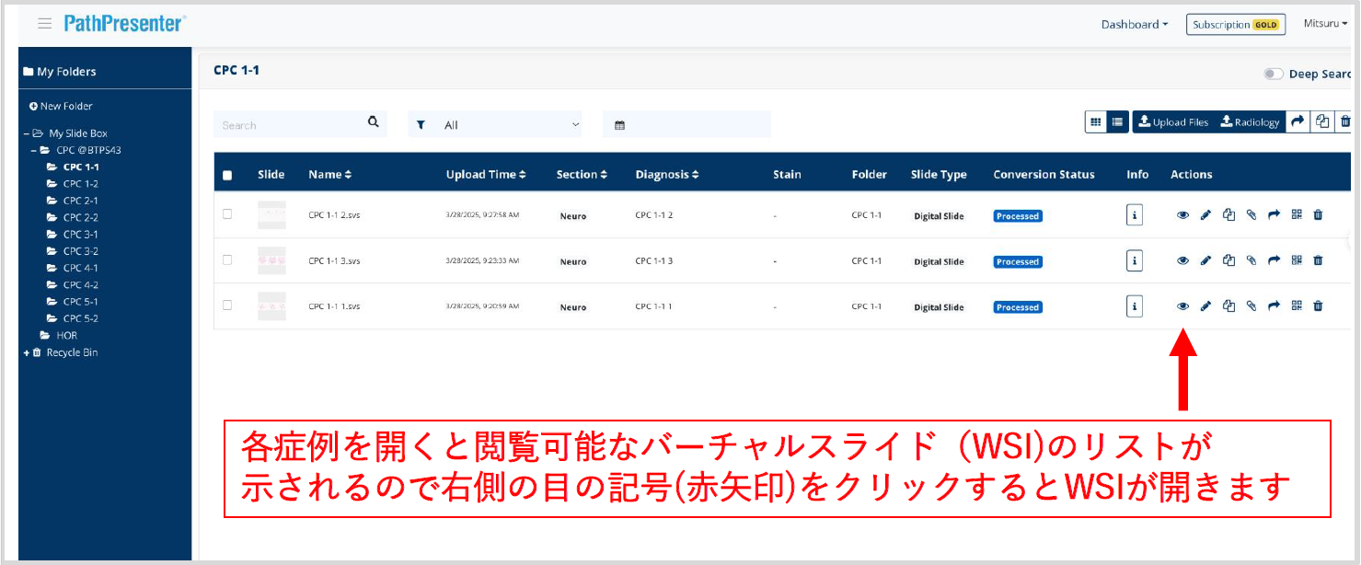Select CPC 5-2 folder in tree
1361x565 pixels.
coord(80,318)
